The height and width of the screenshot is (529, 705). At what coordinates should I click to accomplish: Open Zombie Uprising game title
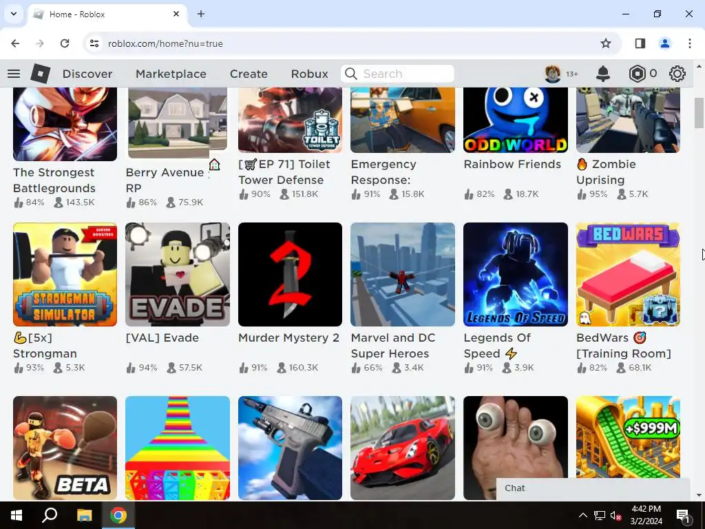[x=606, y=172]
